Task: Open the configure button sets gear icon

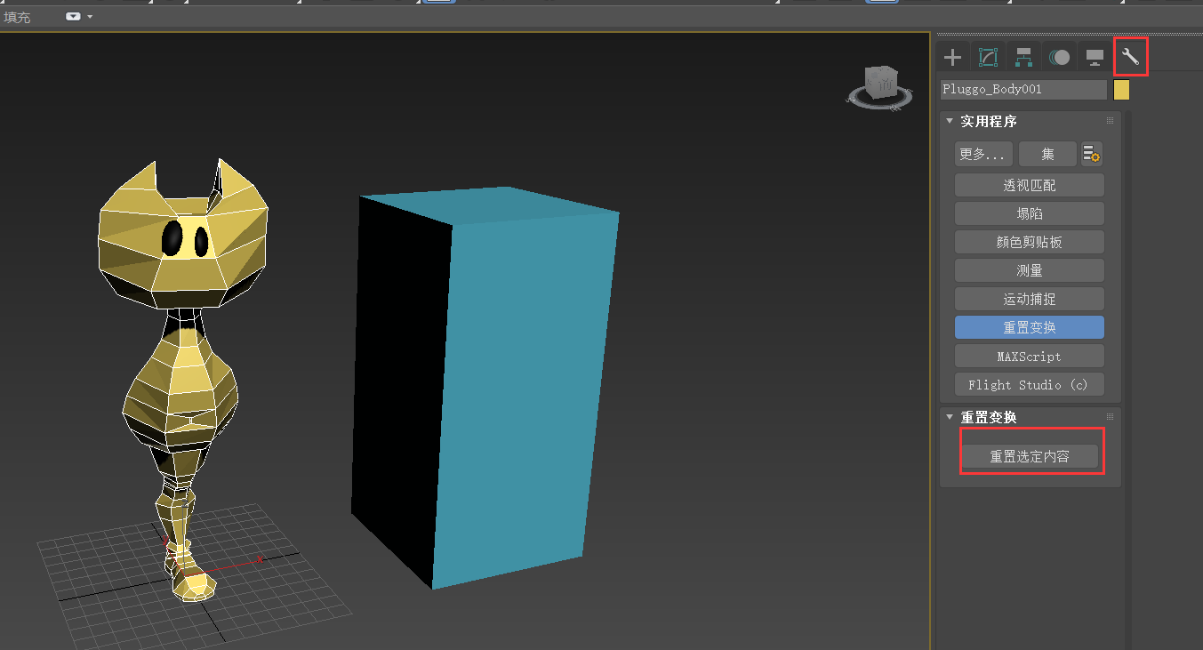Action: [1091, 153]
